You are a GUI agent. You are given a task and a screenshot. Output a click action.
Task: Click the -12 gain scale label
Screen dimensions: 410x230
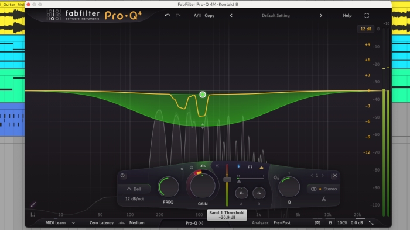[367, 152]
